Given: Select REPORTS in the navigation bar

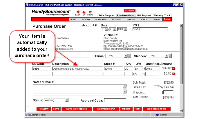Looking at the screenshot, I should pyautogui.click(x=116, y=19).
